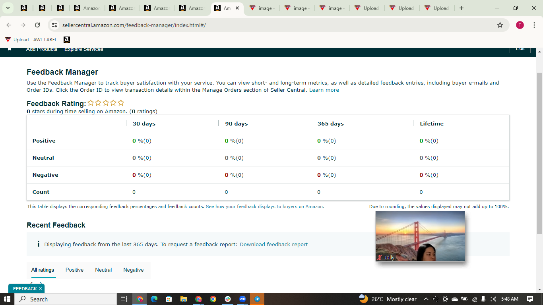This screenshot has width=543, height=305.
Task: Click the Count row label
Action: pyautogui.click(x=41, y=192)
